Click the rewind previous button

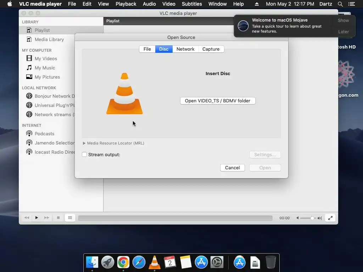coord(27,218)
